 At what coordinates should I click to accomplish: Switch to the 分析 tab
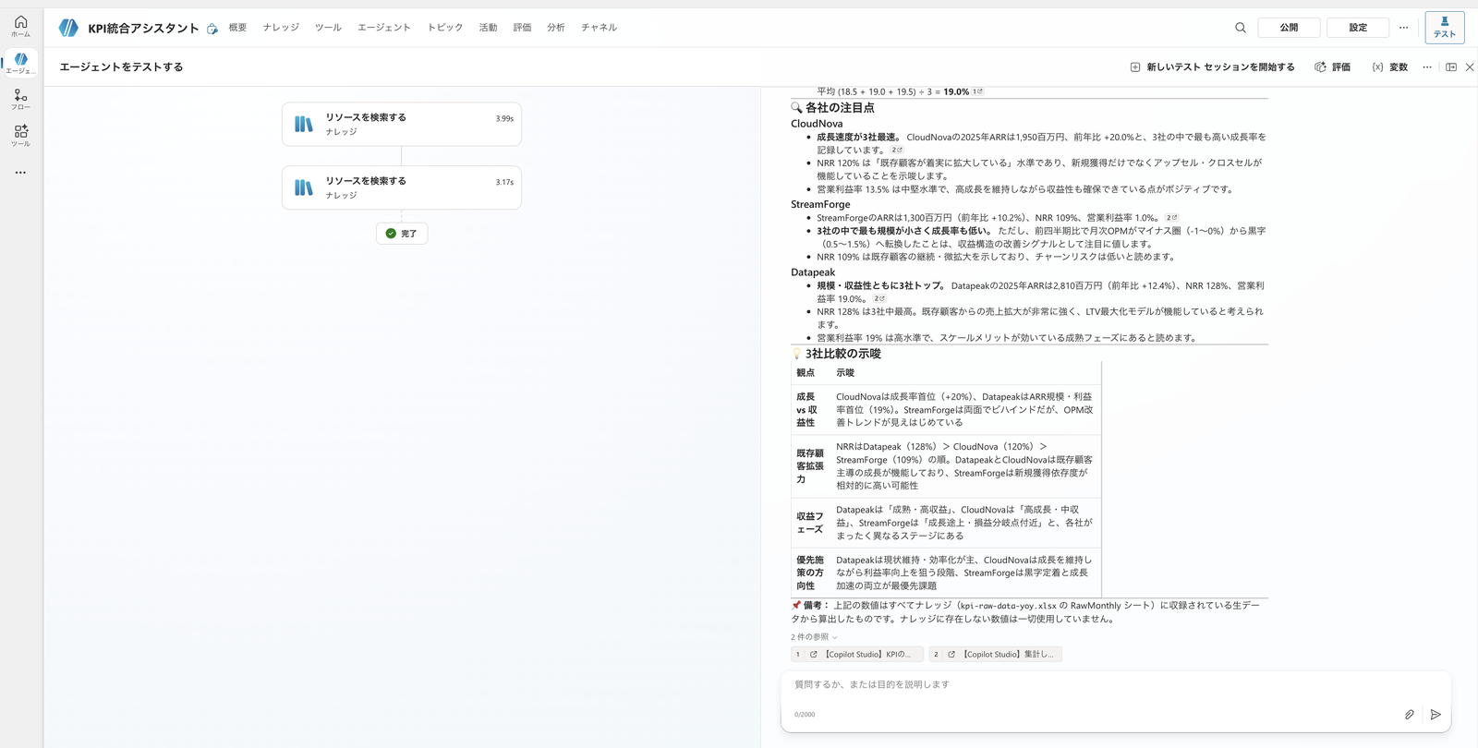(555, 28)
